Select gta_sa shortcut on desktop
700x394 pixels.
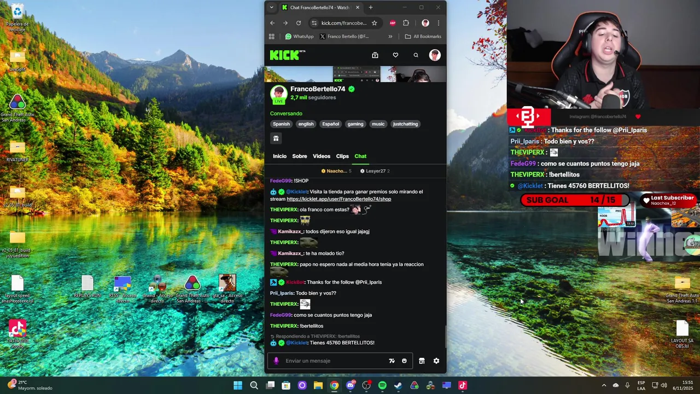227,289
